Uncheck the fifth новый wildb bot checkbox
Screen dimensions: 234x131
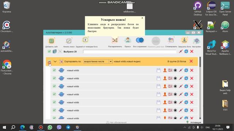point(54,102)
